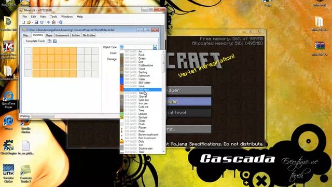The height and width of the screenshot is (187, 332).
Task: Click the Open folder toolbar icon
Action: coord(29,22)
